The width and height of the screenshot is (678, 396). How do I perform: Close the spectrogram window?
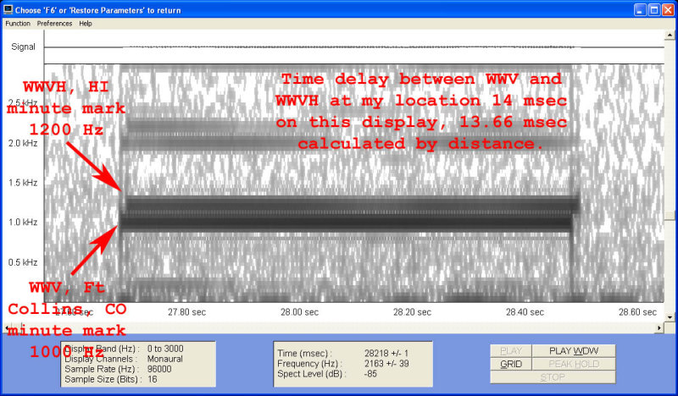[668, 9]
